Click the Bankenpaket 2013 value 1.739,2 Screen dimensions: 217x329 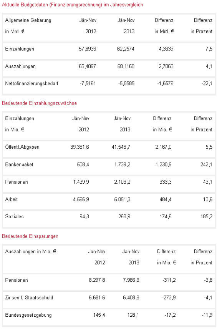click(x=122, y=164)
